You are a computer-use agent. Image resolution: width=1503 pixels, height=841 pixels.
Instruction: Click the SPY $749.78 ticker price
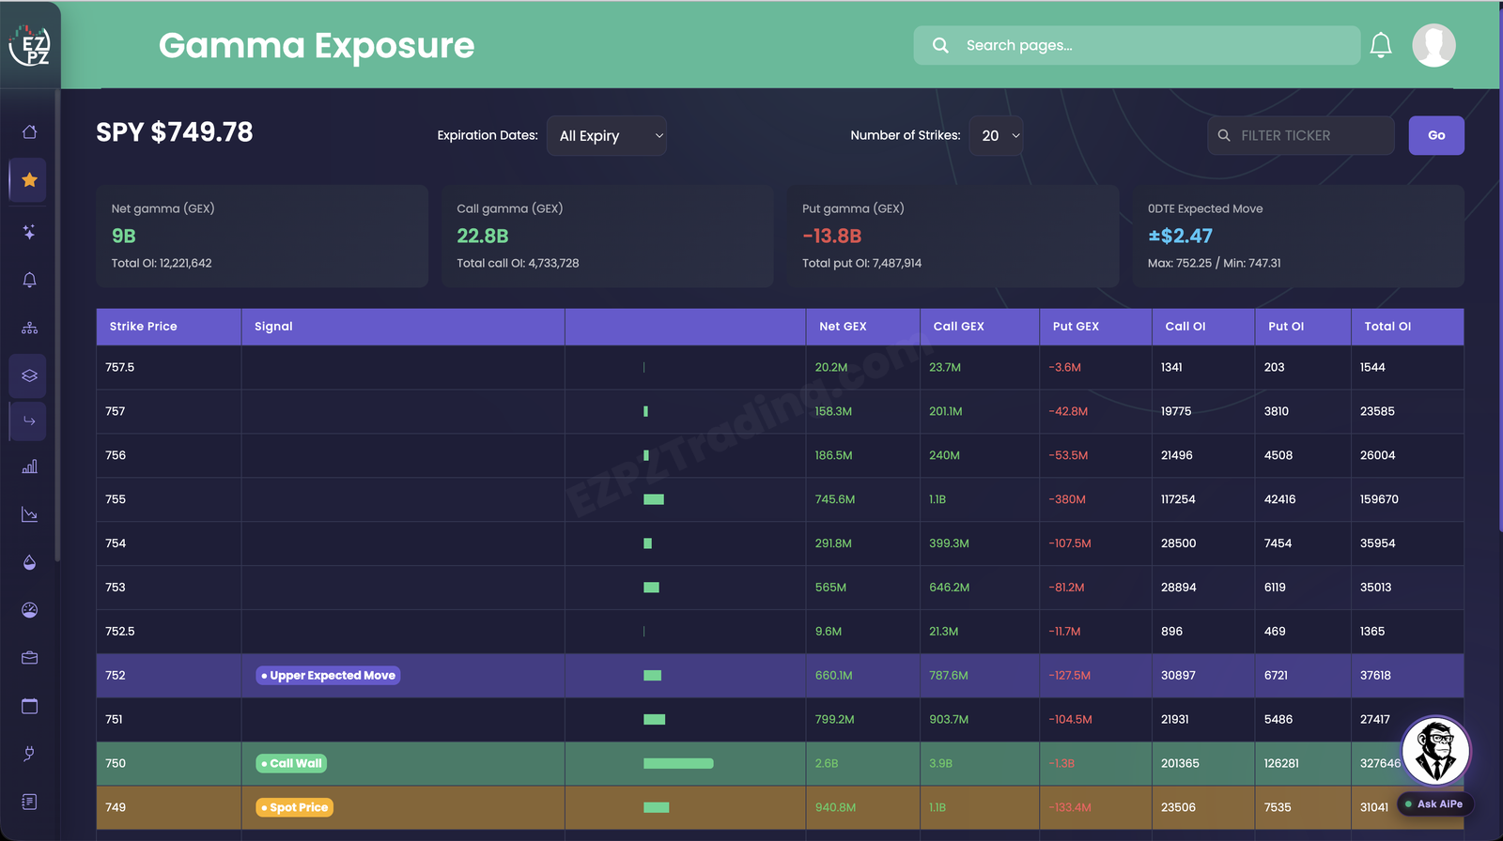(174, 131)
